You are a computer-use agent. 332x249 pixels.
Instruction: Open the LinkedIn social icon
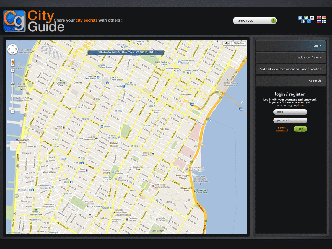(x=309, y=21)
